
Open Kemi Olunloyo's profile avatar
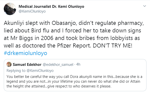[x=10, y=9]
